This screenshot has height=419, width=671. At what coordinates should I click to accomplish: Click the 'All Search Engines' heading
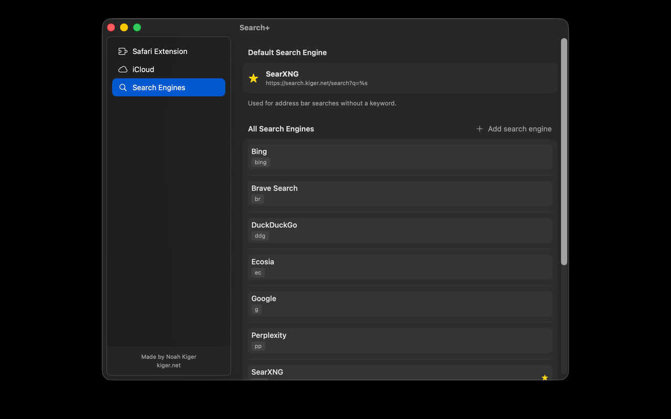pyautogui.click(x=281, y=129)
